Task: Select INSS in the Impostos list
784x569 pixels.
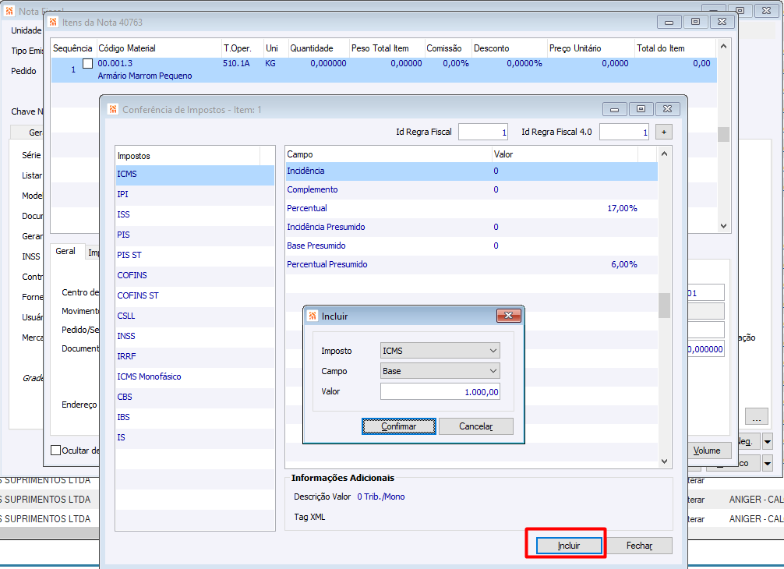Action: (x=195, y=336)
